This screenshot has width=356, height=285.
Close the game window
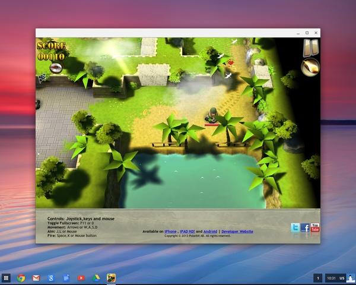(316, 33)
